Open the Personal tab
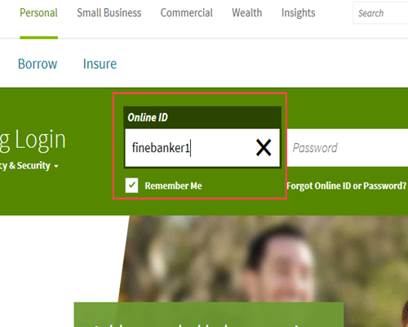 [x=38, y=13]
